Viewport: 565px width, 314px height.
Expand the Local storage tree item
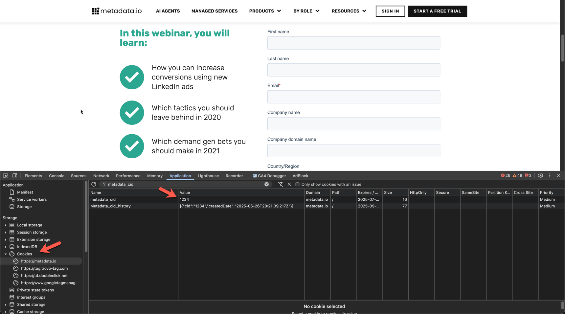click(6, 225)
